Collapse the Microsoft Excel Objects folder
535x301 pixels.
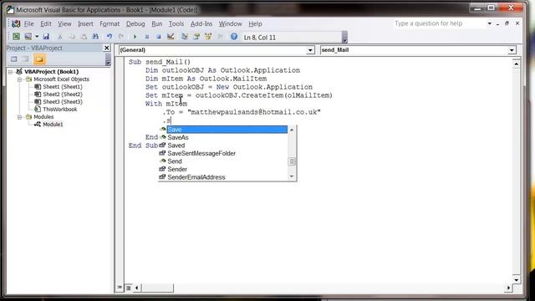coord(19,79)
